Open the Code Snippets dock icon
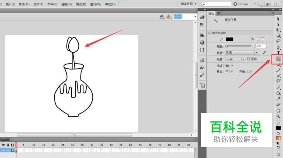The image size is (283, 158). tap(202, 61)
